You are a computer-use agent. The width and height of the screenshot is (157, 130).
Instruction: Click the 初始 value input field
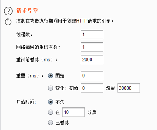(x=92, y=88)
